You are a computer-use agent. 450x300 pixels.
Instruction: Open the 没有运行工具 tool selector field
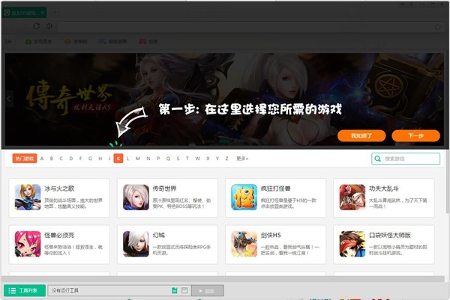click(119, 290)
